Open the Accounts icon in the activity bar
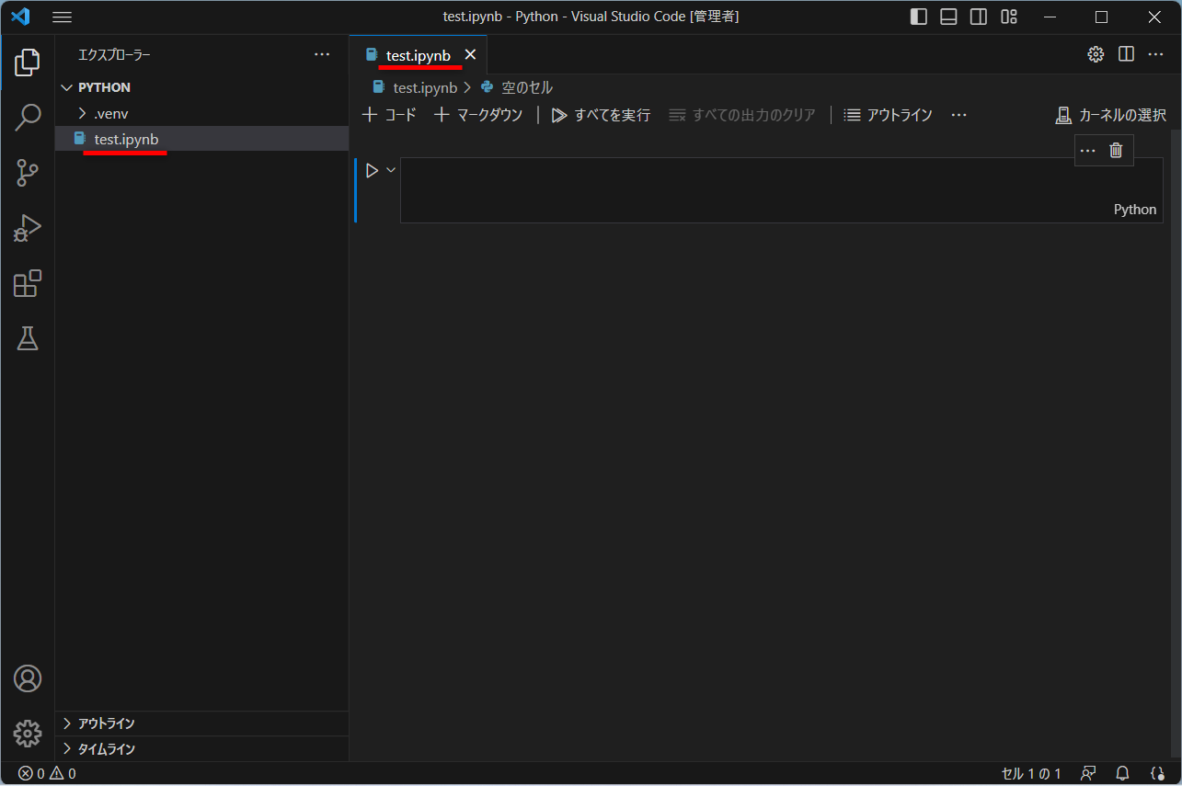 [28, 678]
